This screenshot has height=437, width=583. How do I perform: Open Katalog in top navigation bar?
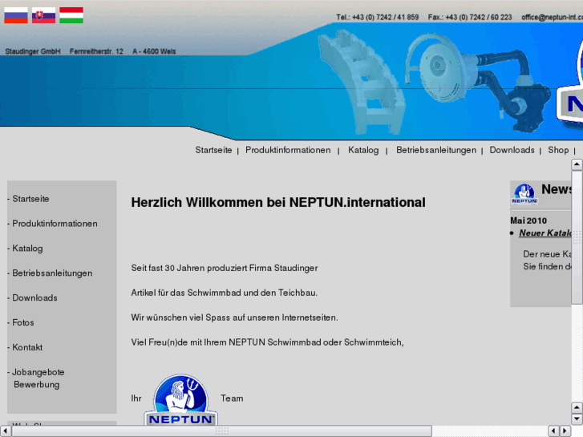point(363,150)
